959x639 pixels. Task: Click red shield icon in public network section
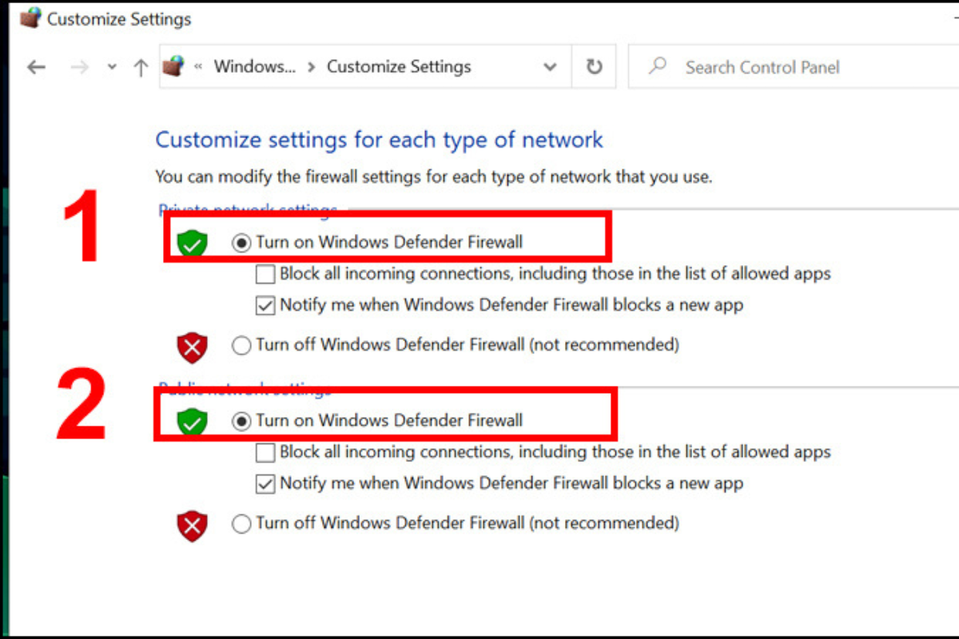pos(192,526)
